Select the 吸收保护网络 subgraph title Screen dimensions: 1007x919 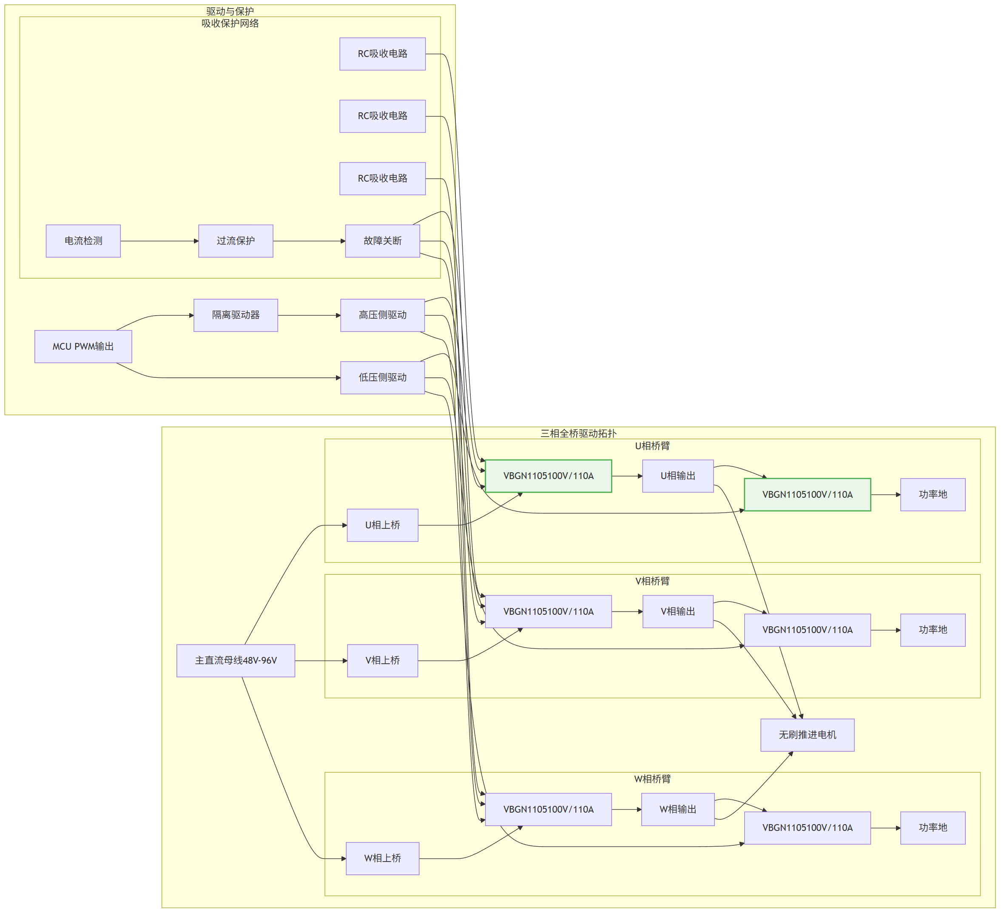(x=230, y=23)
